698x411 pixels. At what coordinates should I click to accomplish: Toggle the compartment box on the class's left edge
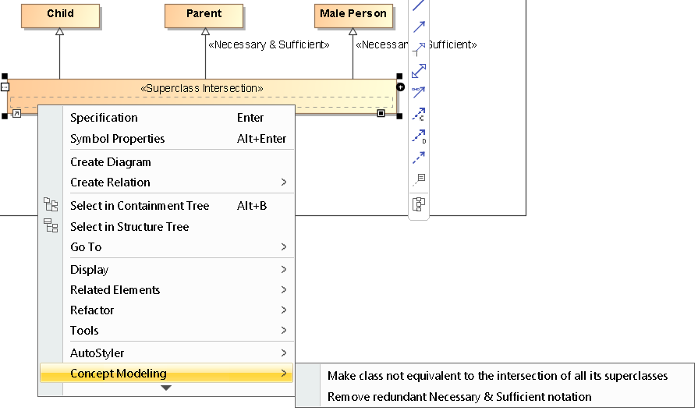(x=5, y=87)
